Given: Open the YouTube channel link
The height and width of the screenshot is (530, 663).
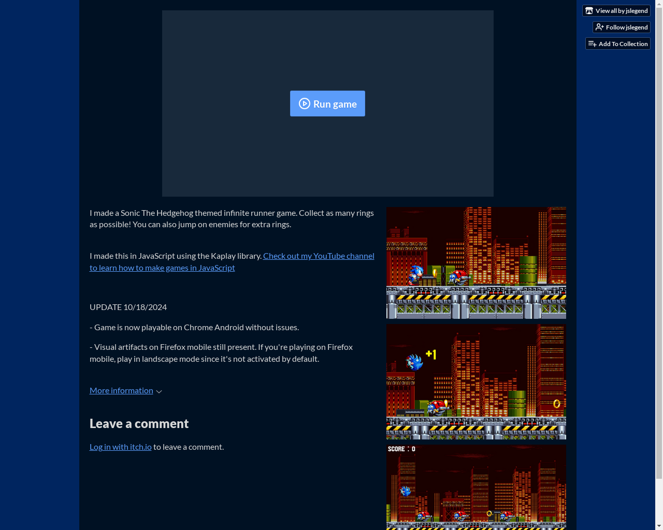Looking at the screenshot, I should coord(232,261).
